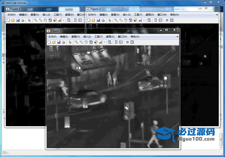Image resolution: width=225 pixels, height=157 pixels.
Task: Open the 文件(F) menu in Figure 3
Action: [52, 37]
